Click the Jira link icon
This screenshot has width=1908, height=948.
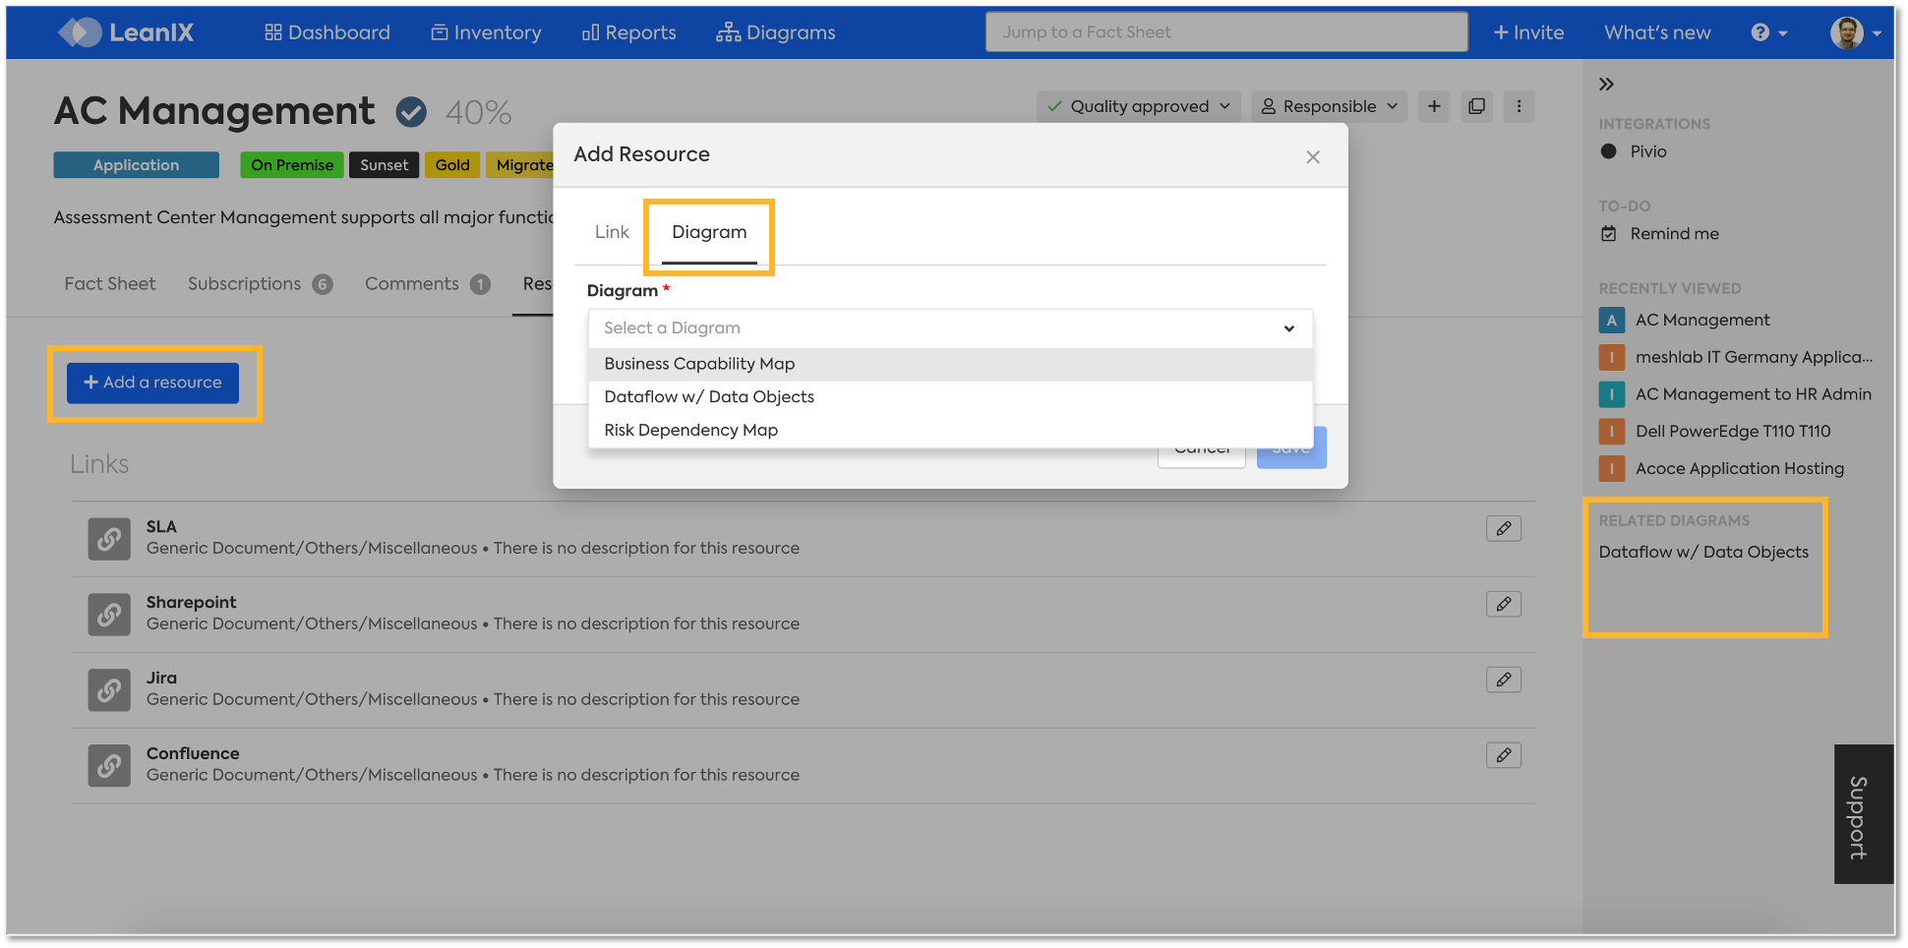[109, 690]
